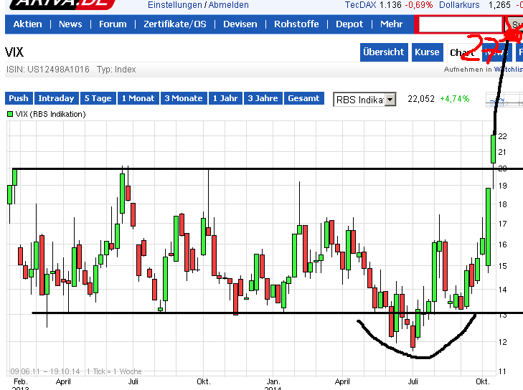
Task: Click the TecDAX -0,69% change value
Action: 418,5
